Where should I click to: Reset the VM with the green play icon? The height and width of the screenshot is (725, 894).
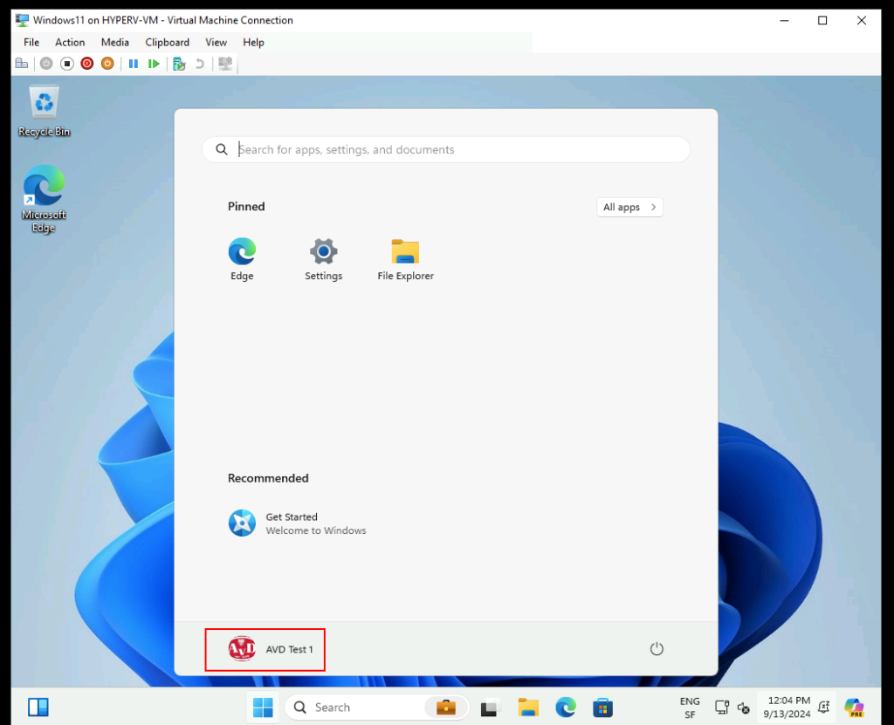click(154, 64)
